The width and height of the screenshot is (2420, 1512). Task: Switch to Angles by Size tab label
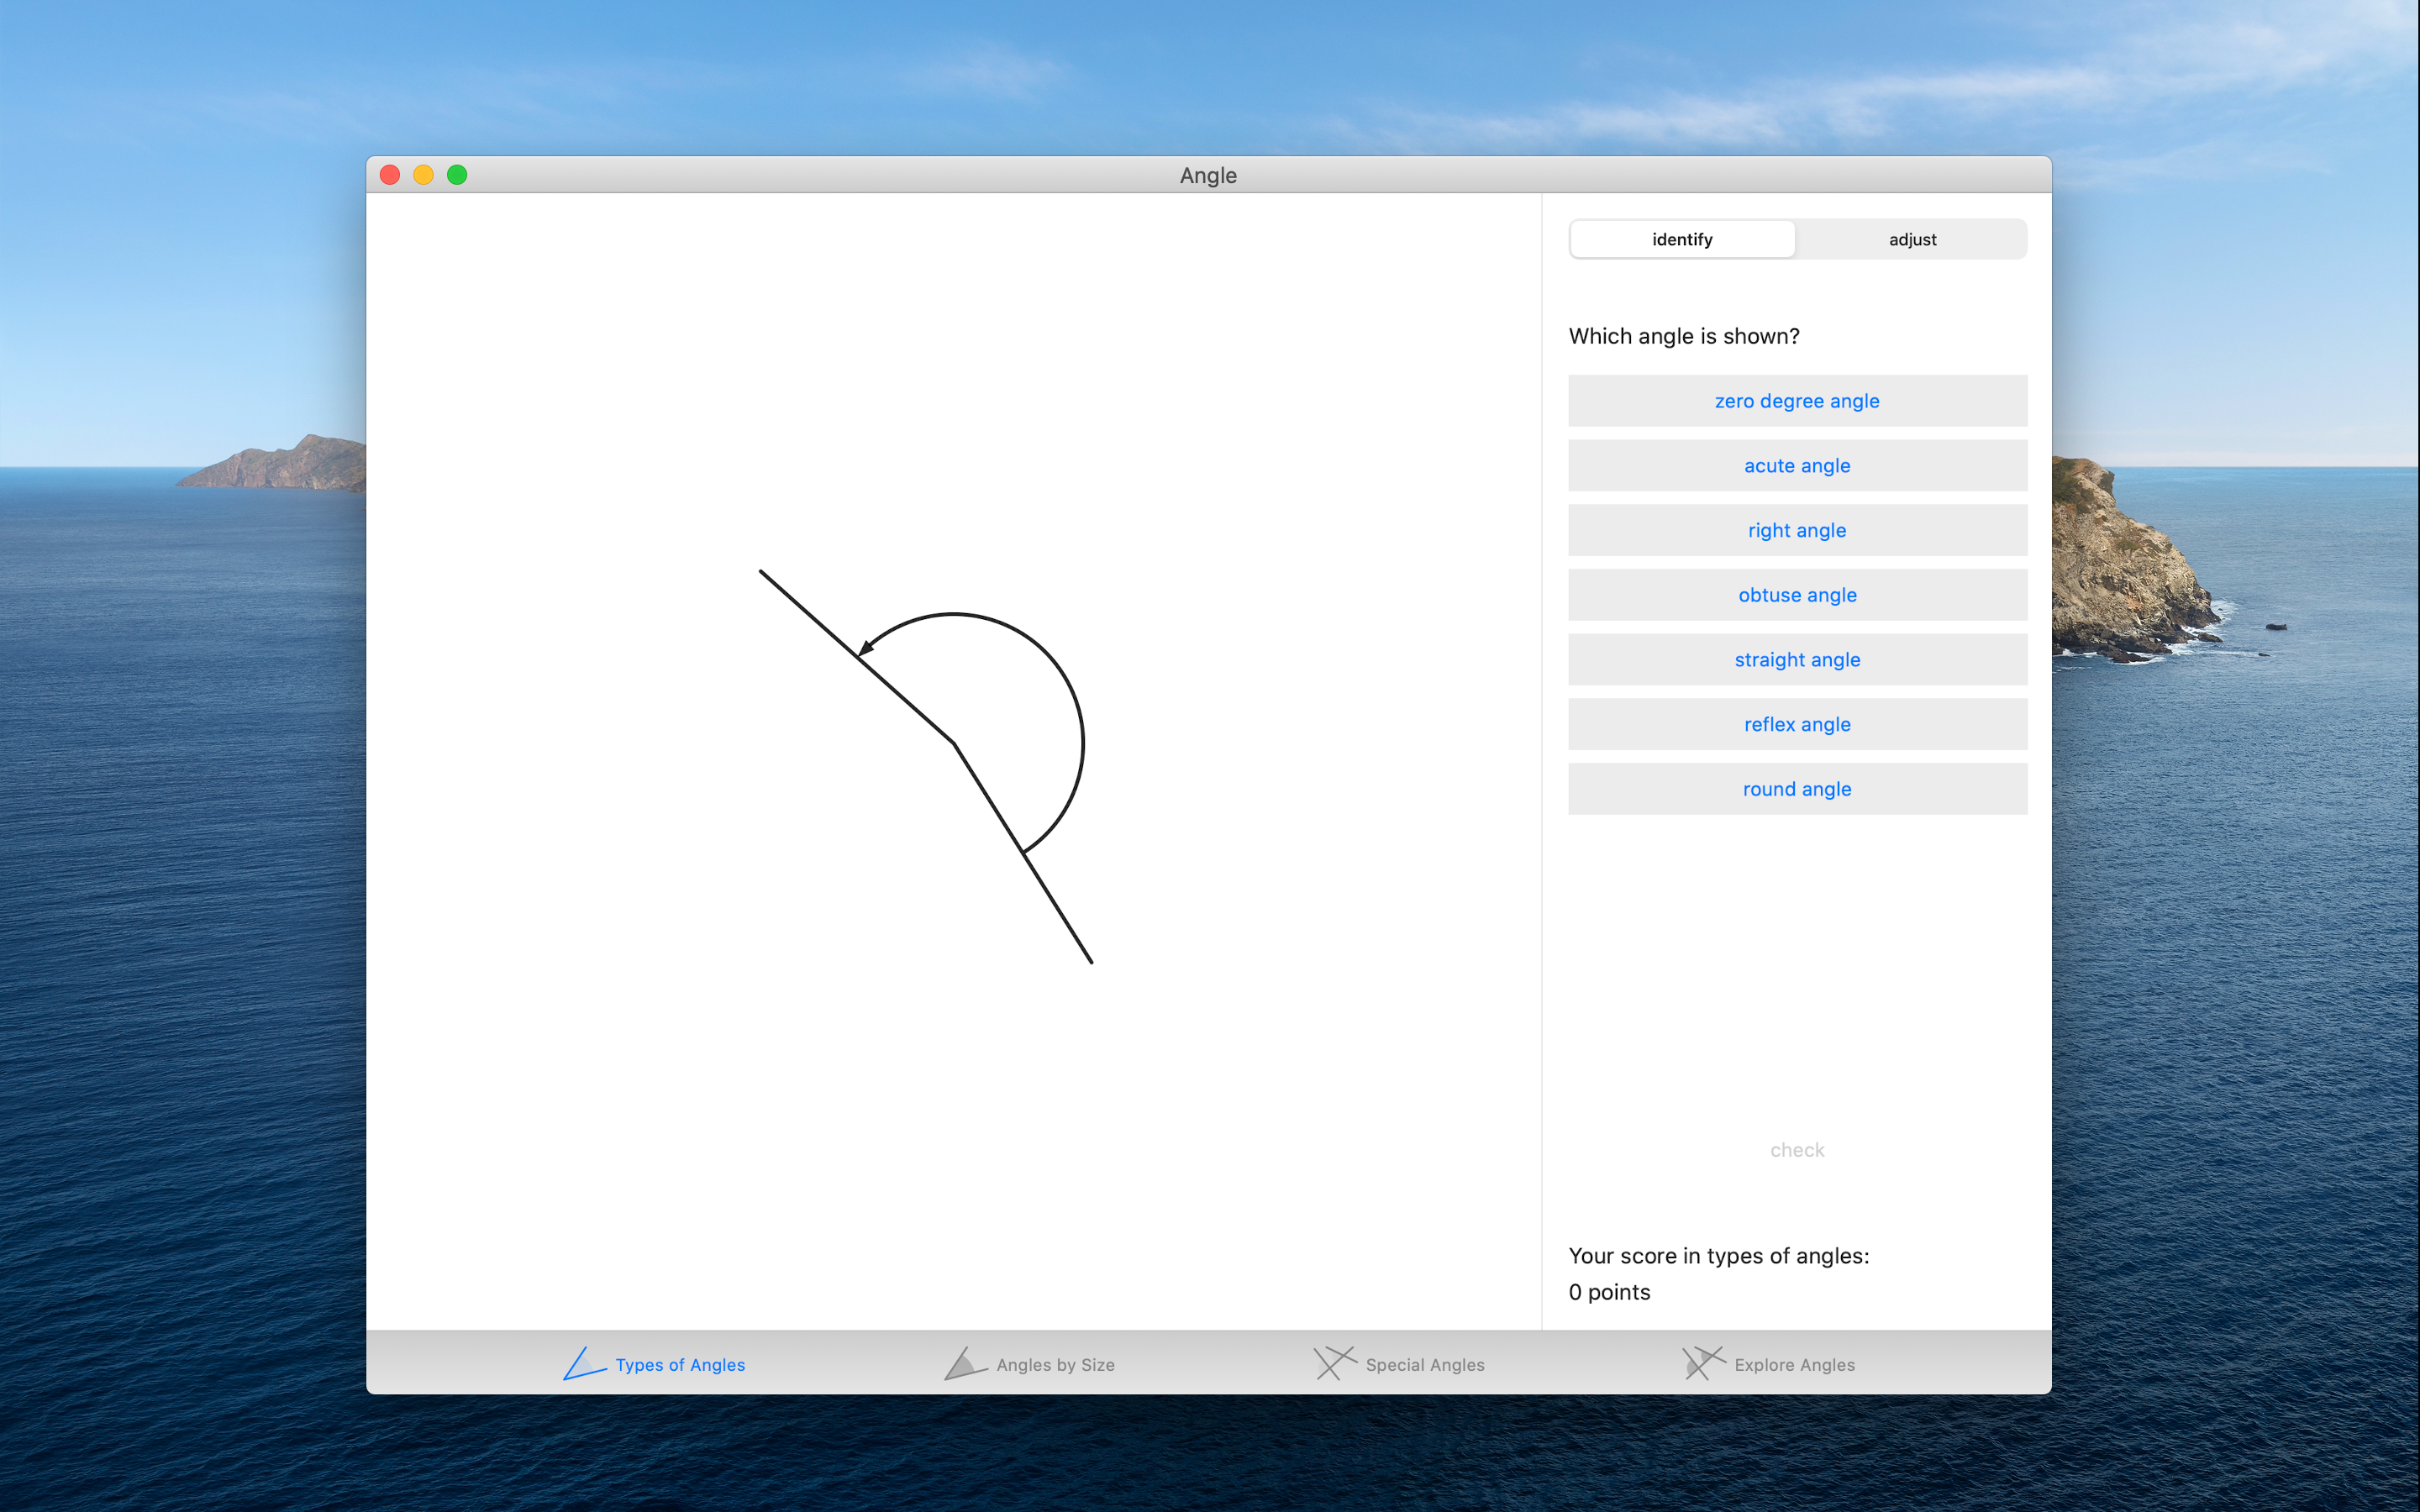pos(1055,1365)
